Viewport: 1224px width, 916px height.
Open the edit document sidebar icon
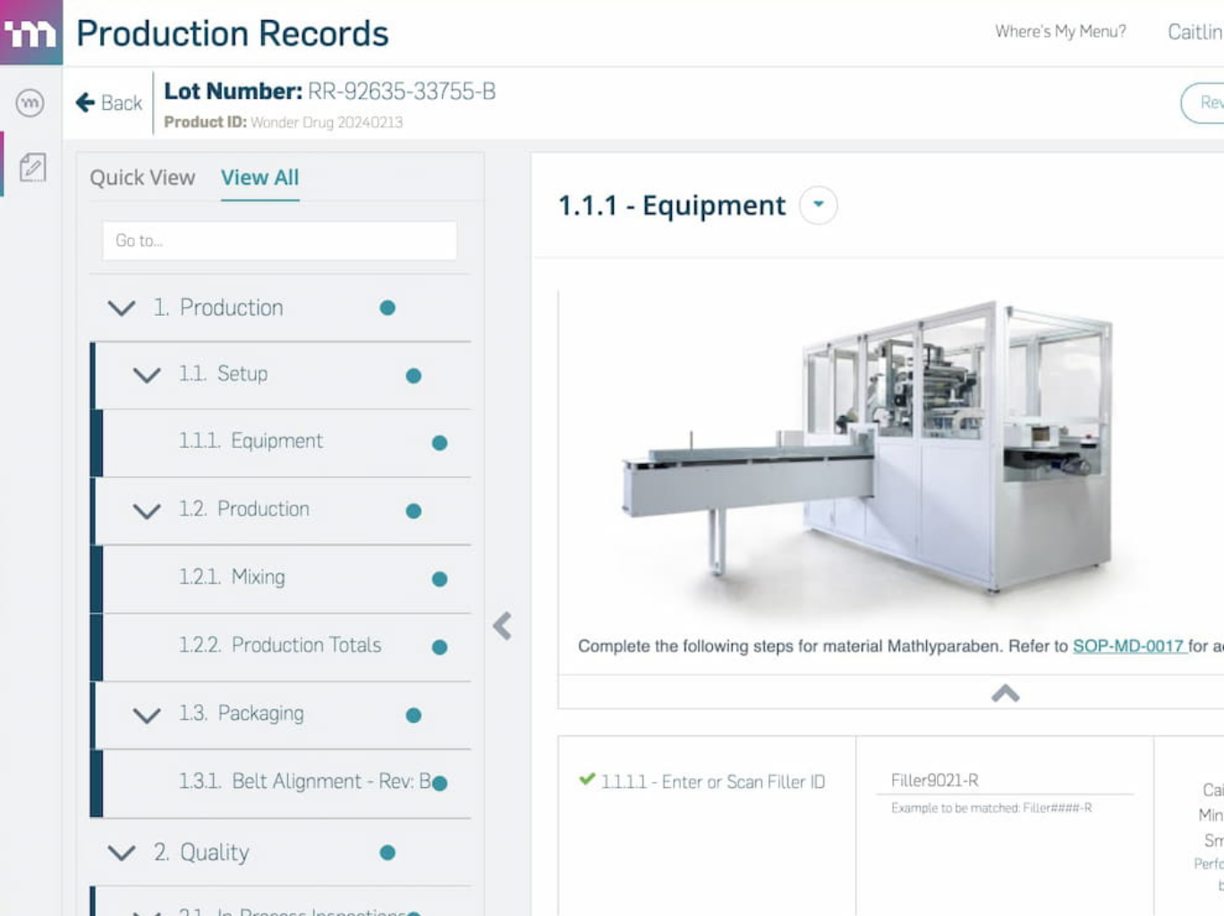click(32, 167)
